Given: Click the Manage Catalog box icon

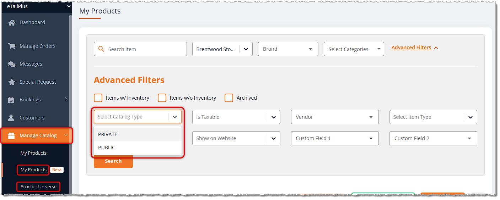Looking at the screenshot, I should (11, 135).
